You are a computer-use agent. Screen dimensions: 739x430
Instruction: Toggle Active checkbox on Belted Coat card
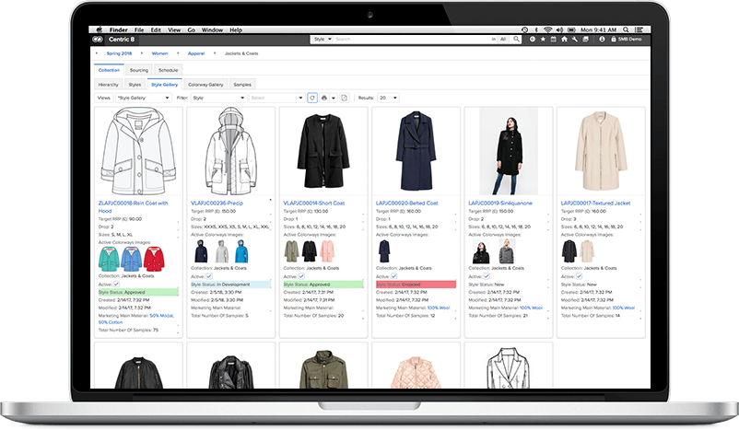pos(394,276)
